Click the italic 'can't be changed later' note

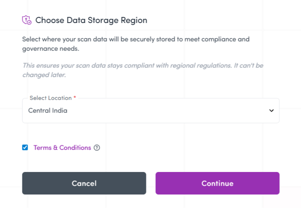[x=142, y=70]
